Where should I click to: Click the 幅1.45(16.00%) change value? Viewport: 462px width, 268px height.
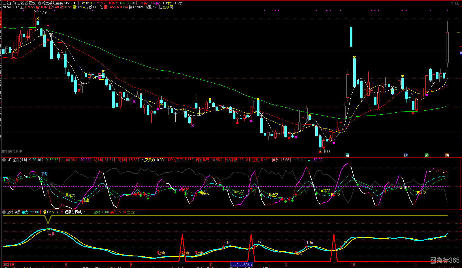point(116,7)
